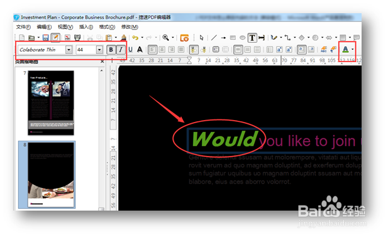The width and height of the screenshot is (388, 237).
Task: Set 1.5 line spacing
Action: pos(247,50)
